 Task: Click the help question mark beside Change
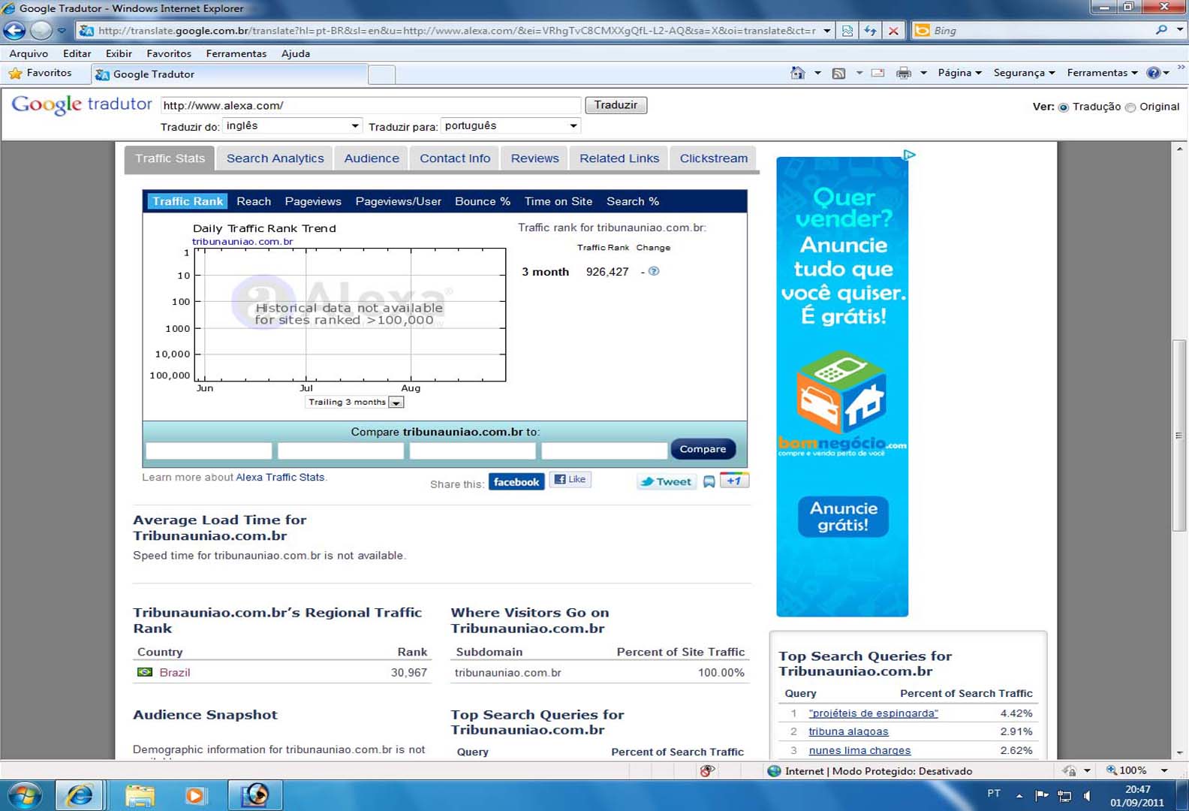(654, 271)
